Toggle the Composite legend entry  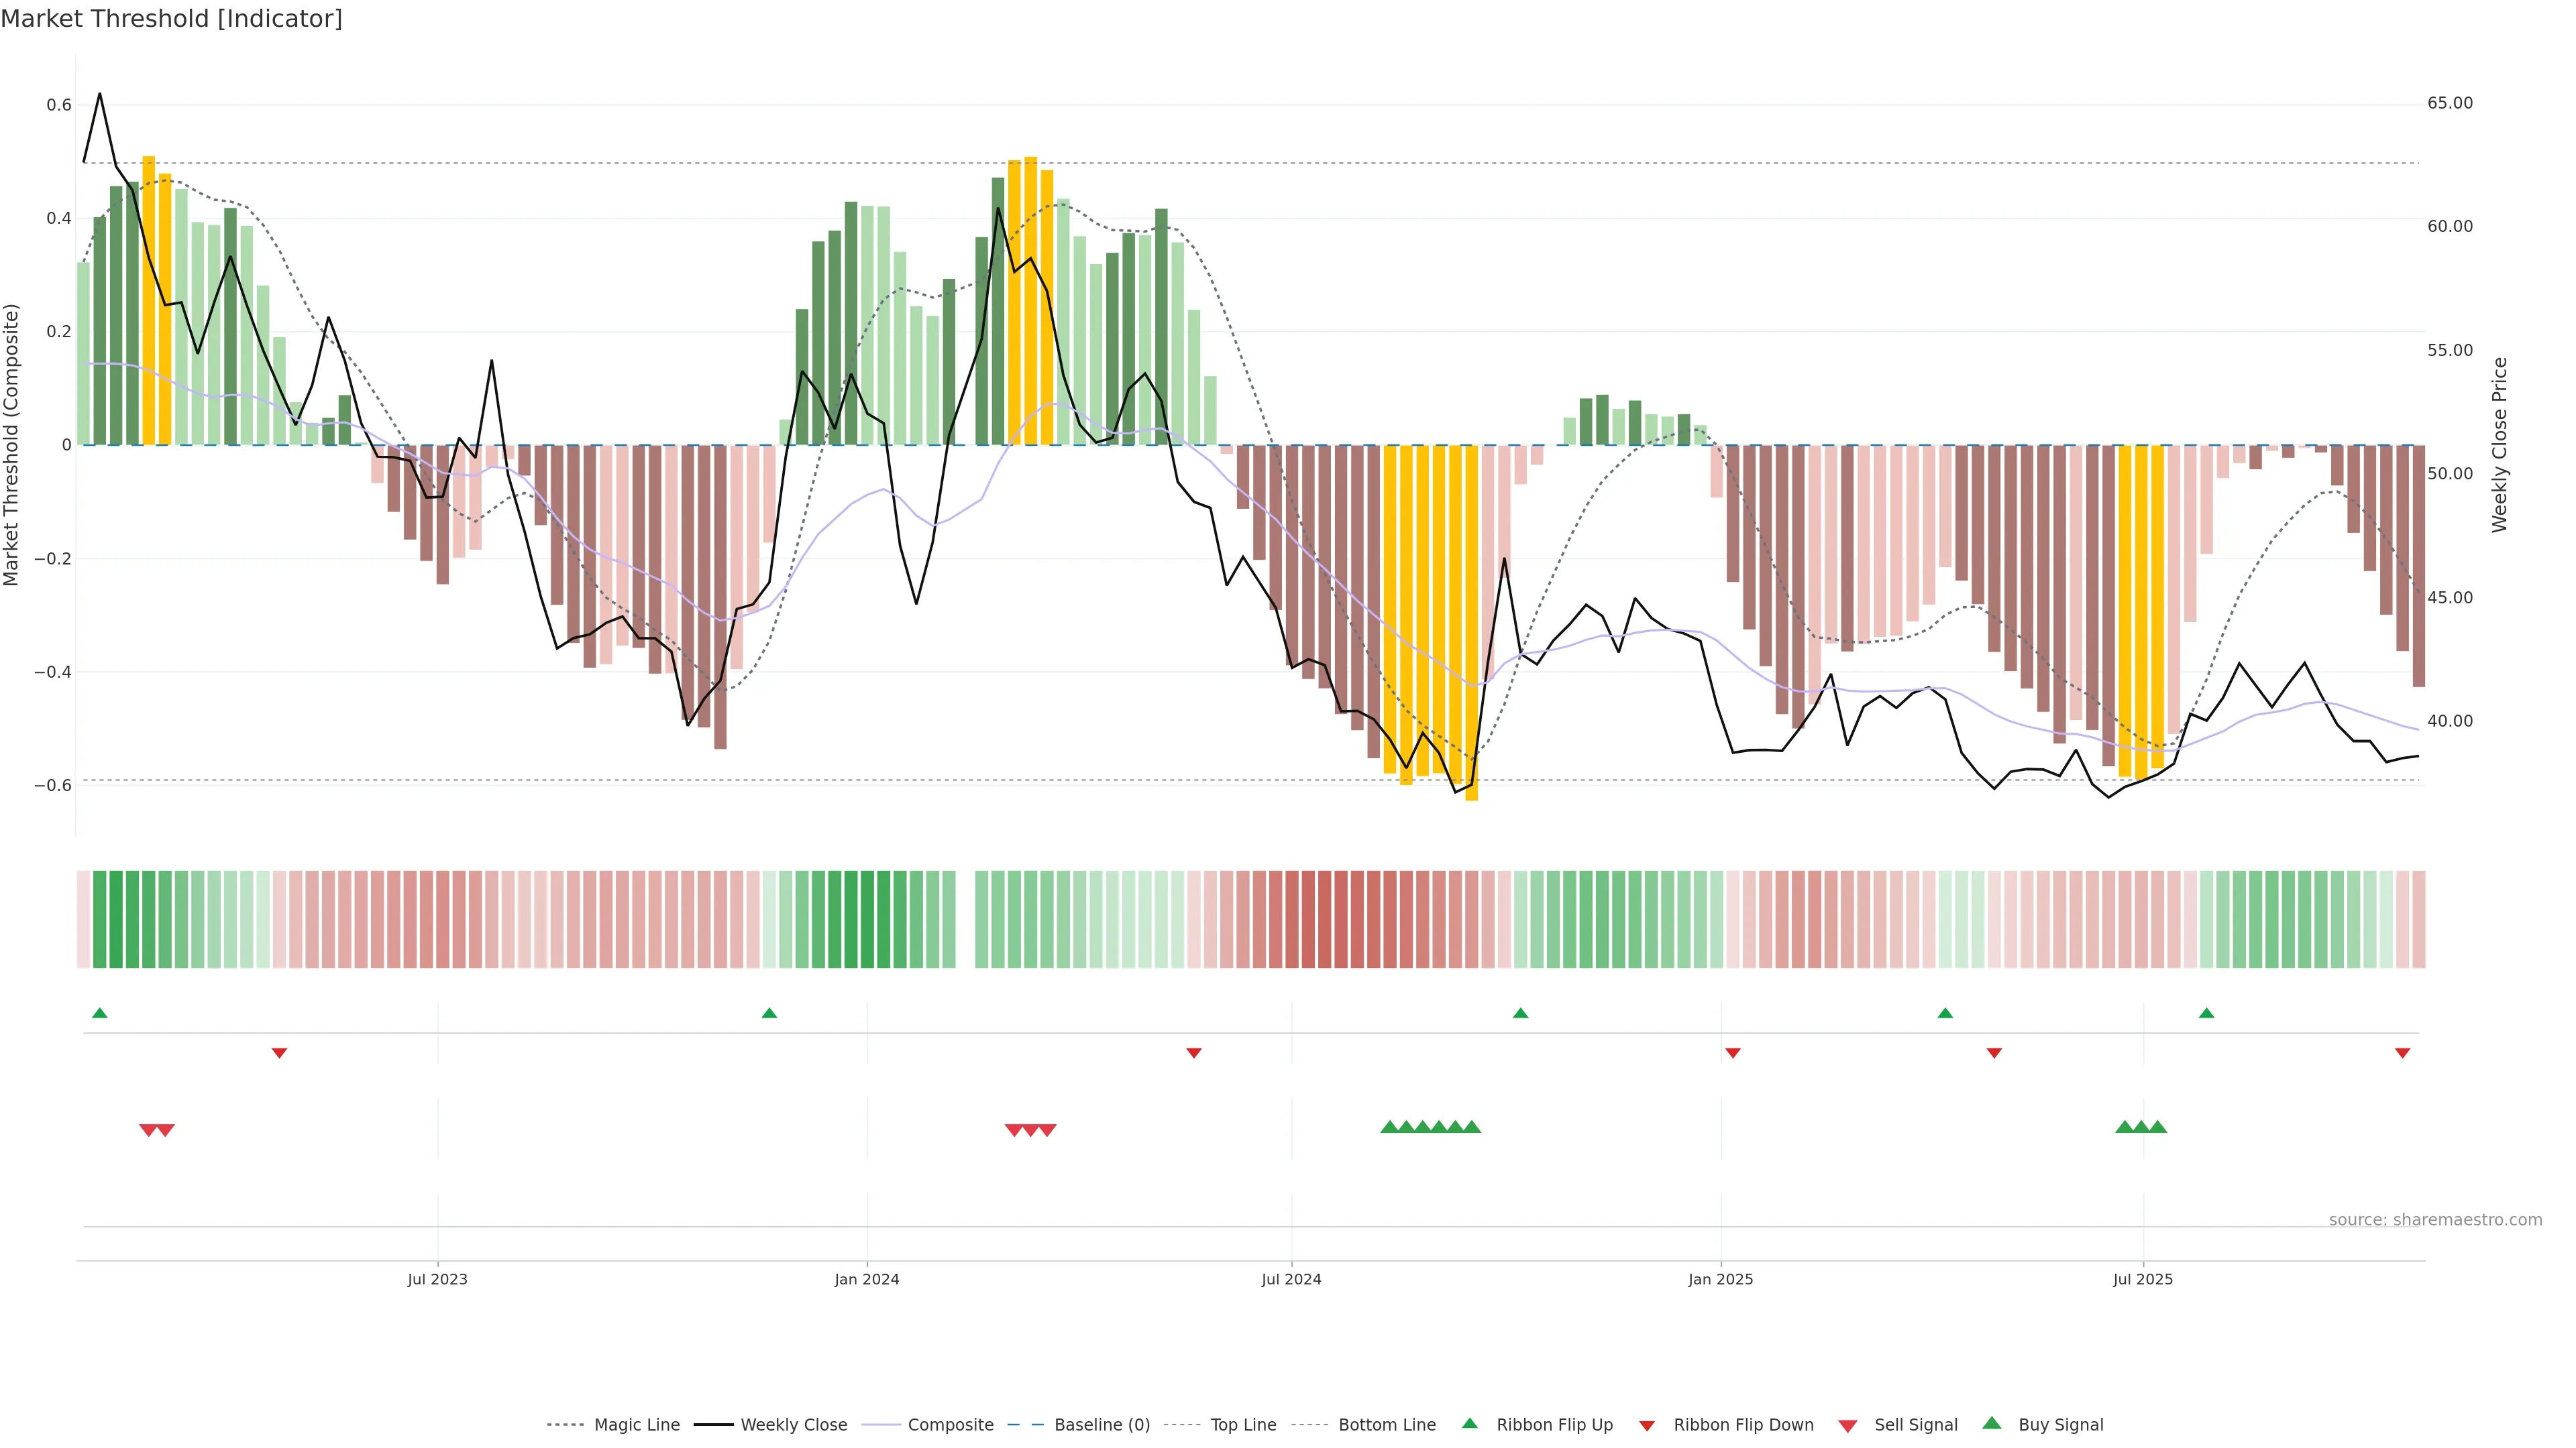point(950,1425)
